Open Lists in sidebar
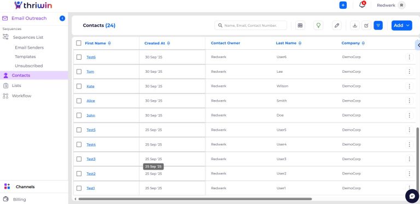420x204 pixels. click(x=16, y=86)
